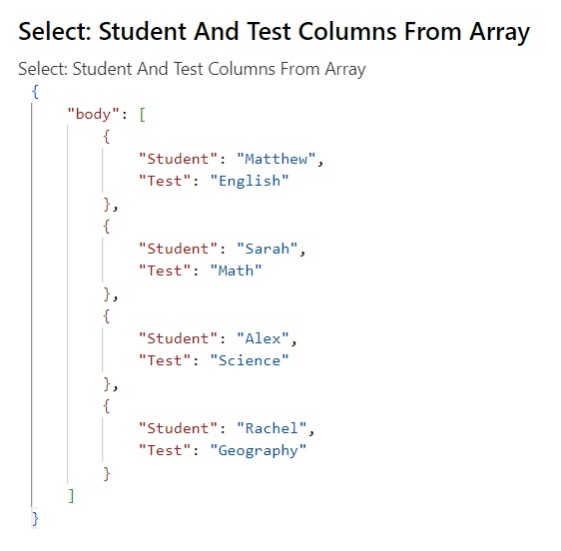Click the gray subtitle text below heading

[x=192, y=69]
